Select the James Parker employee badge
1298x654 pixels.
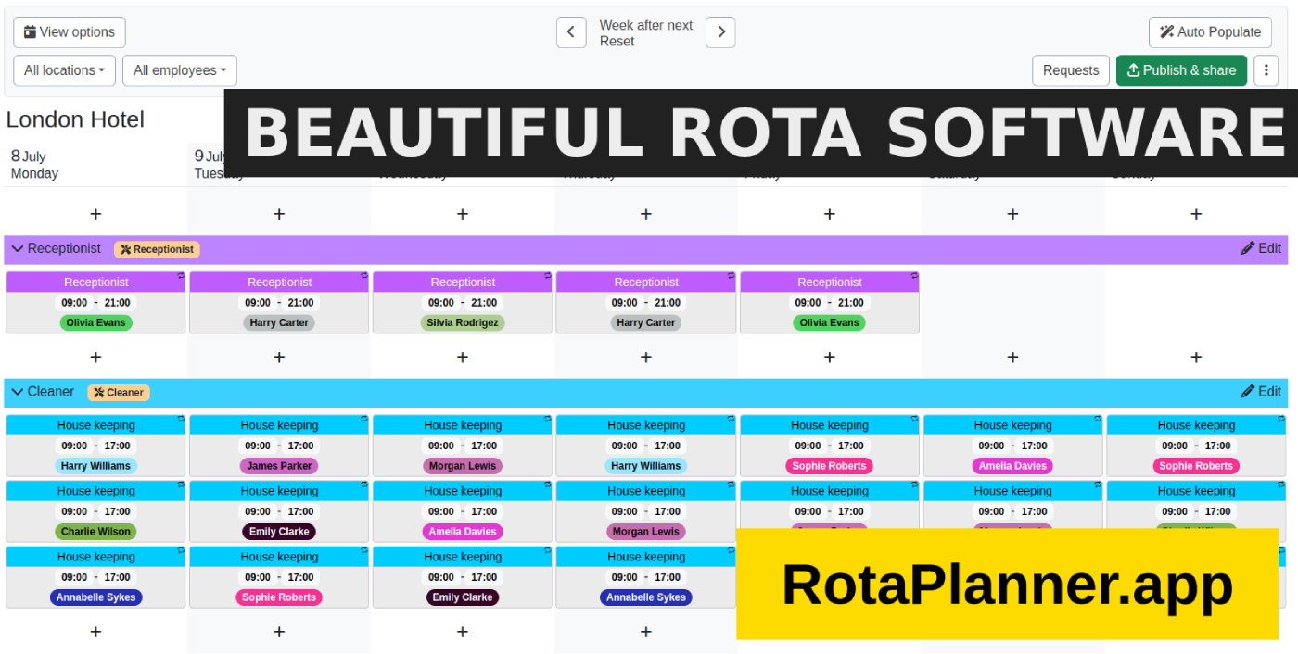279,466
